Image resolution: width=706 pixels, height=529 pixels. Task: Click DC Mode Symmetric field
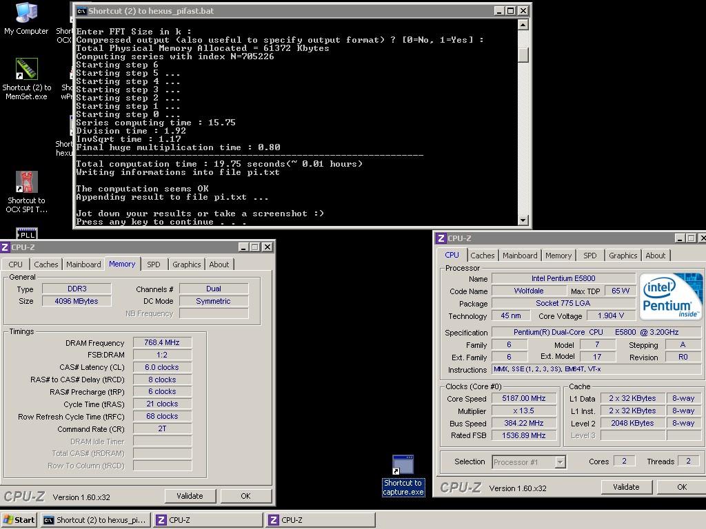pyautogui.click(x=214, y=301)
